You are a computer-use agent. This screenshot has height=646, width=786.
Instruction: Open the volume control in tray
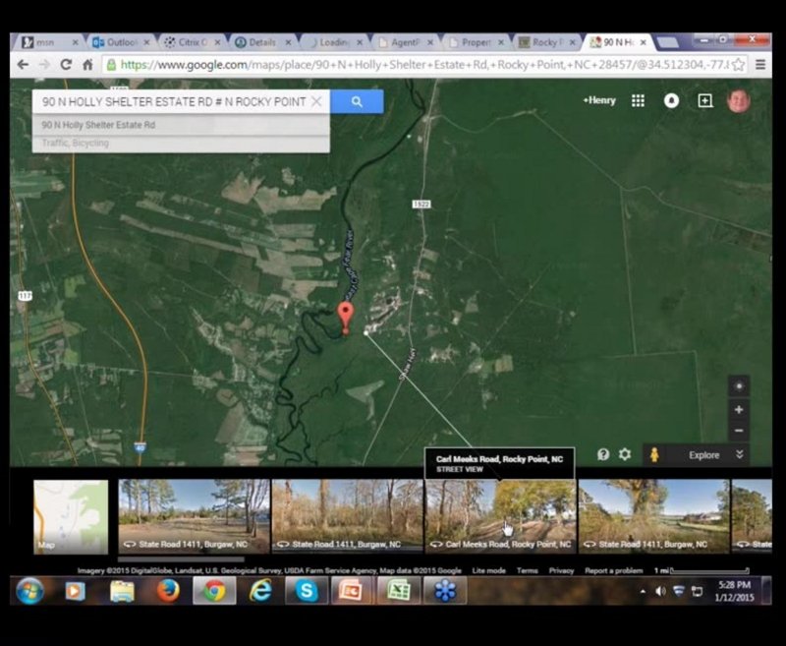point(660,591)
